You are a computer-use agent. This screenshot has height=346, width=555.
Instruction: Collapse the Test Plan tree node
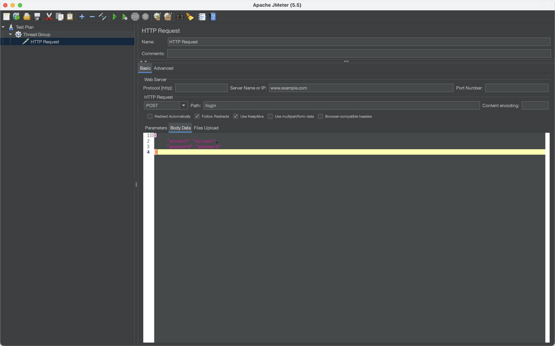(3, 27)
